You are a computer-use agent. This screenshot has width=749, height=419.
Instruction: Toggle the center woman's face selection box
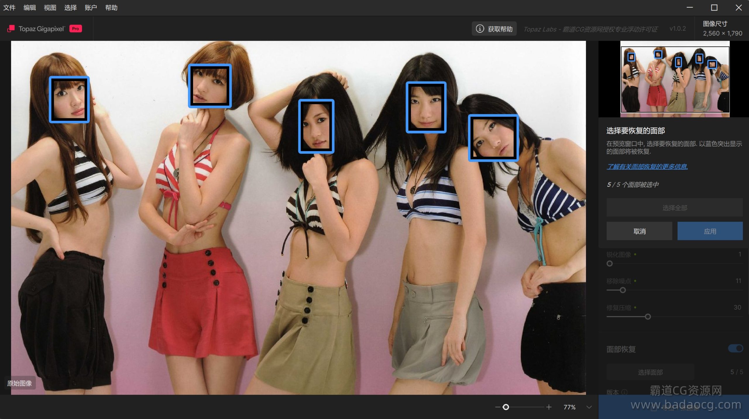(x=316, y=126)
